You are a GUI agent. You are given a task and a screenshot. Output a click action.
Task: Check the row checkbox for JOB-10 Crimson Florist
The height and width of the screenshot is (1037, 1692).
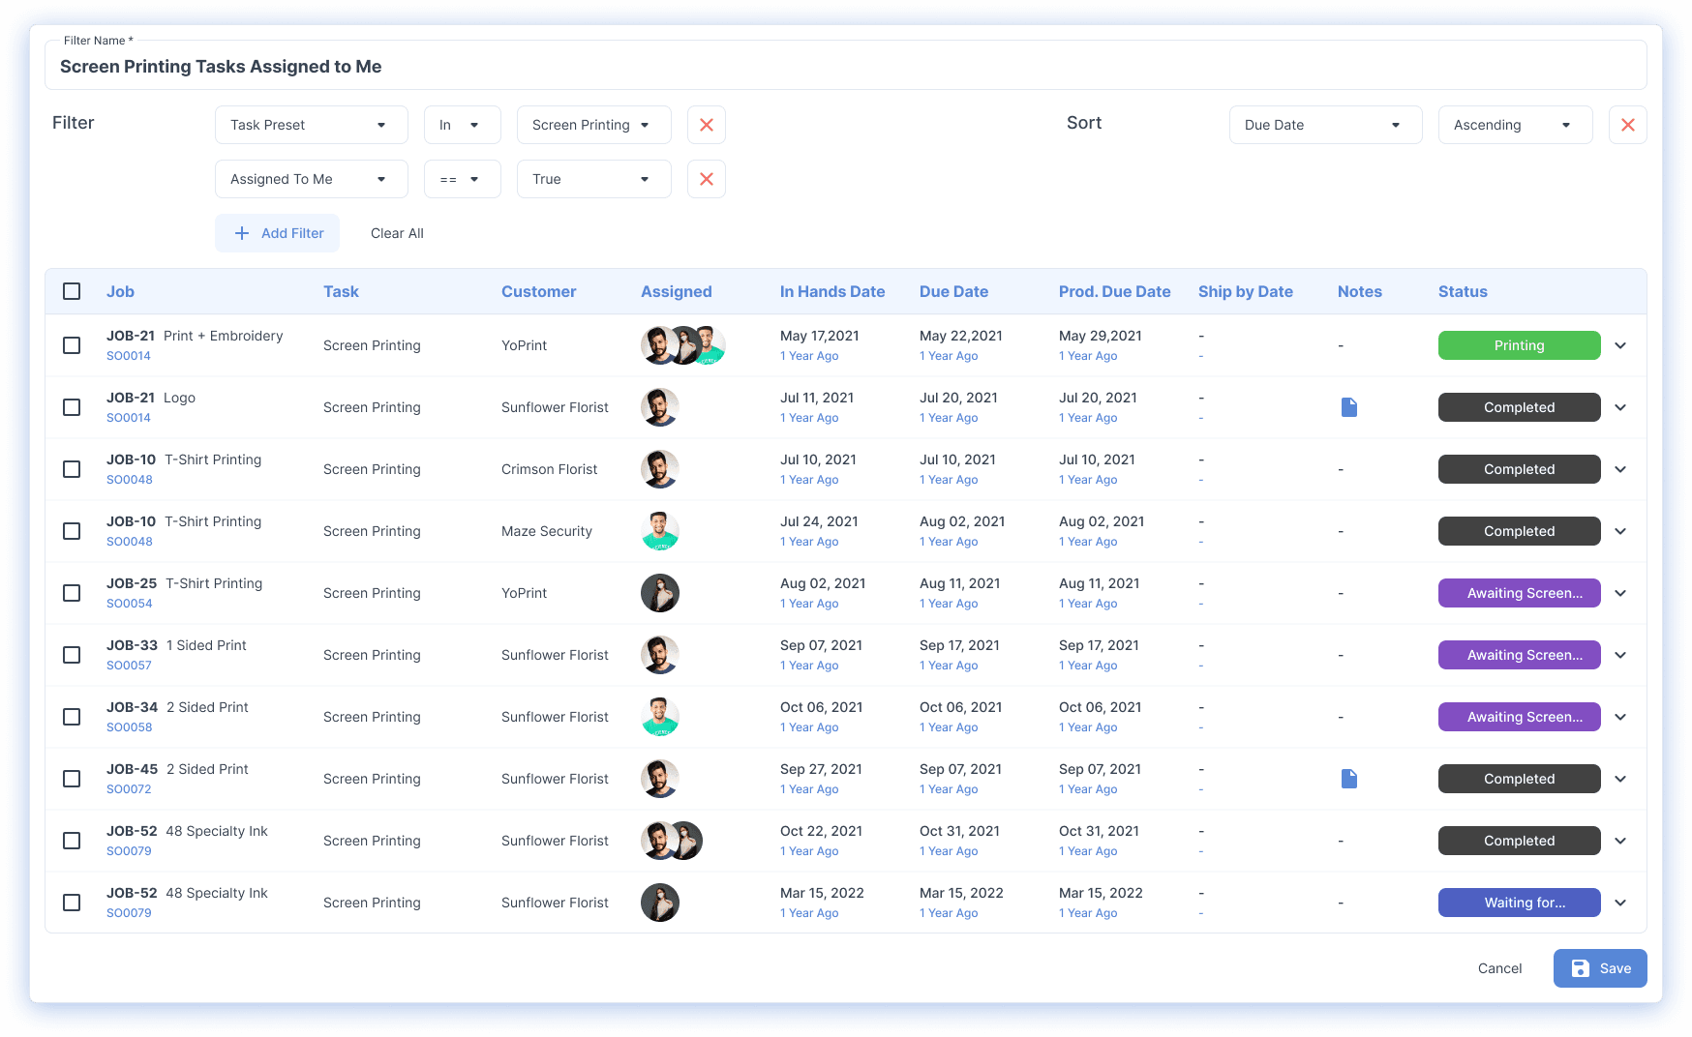tap(72, 469)
